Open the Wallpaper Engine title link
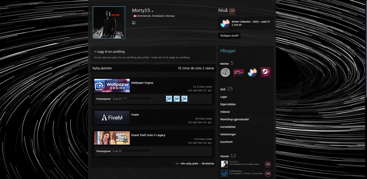367x179 pixels. coord(142,83)
